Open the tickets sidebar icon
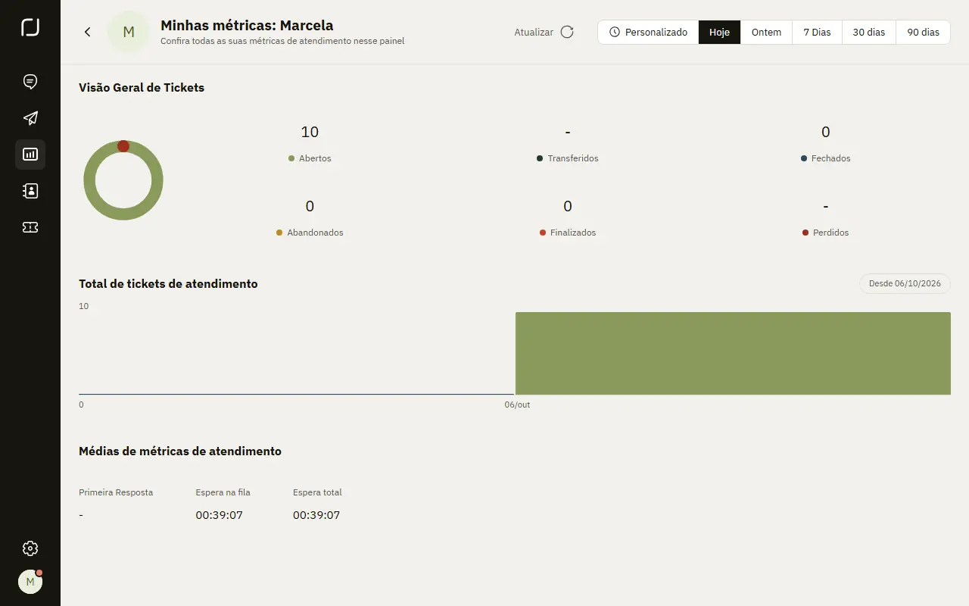The height and width of the screenshot is (606, 969). [30, 227]
